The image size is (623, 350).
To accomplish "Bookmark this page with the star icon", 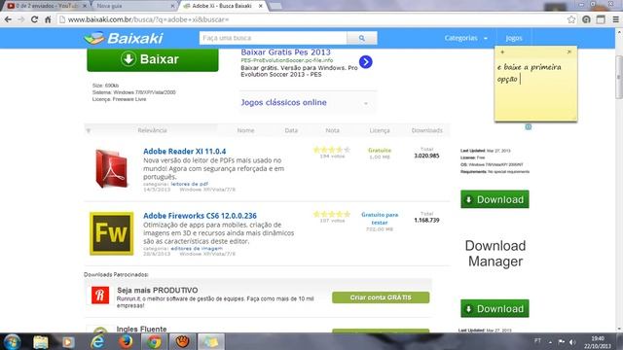I will (571, 19).
